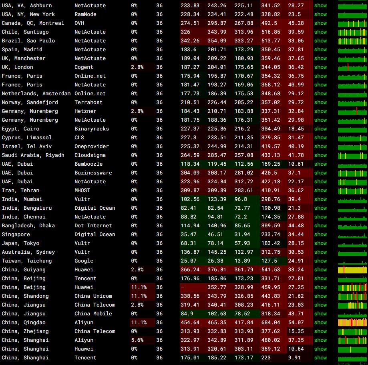This screenshot has height=365, width=368.
Task: Click show for UAE Dubai Bamboozle
Action: point(320,164)
